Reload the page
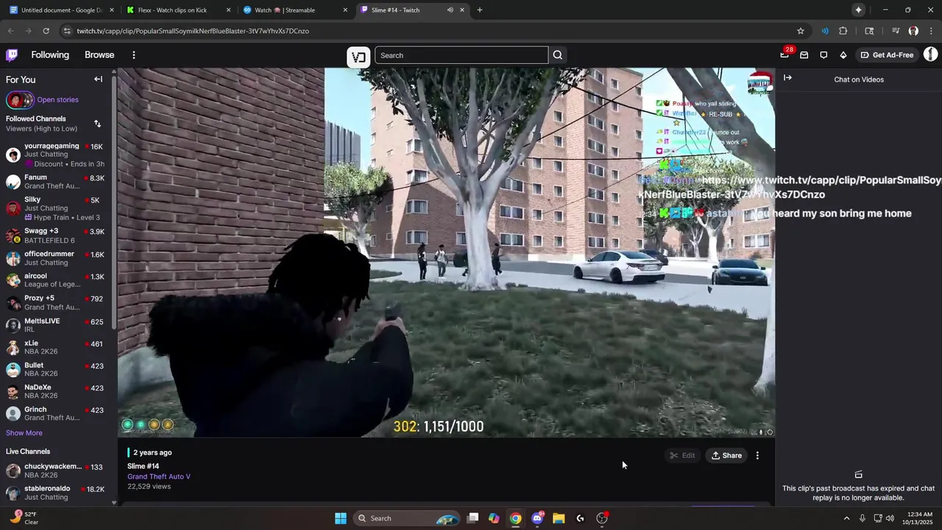The width and height of the screenshot is (942, 530). (46, 31)
